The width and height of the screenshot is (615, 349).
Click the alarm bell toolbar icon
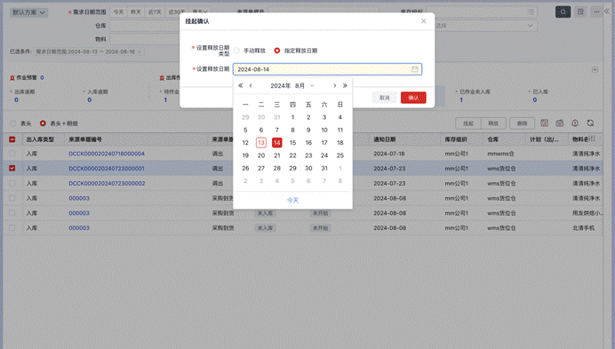click(575, 123)
